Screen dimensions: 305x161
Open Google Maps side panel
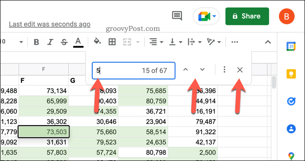[x=291, y=156]
